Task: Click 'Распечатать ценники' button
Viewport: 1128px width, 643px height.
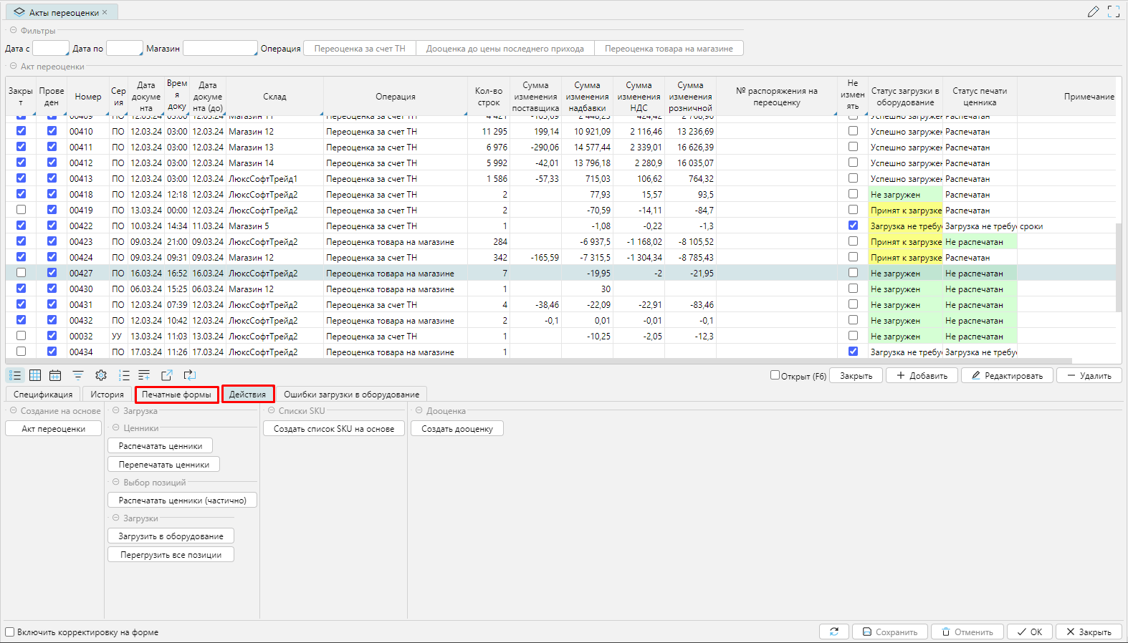Action: [x=161, y=446]
